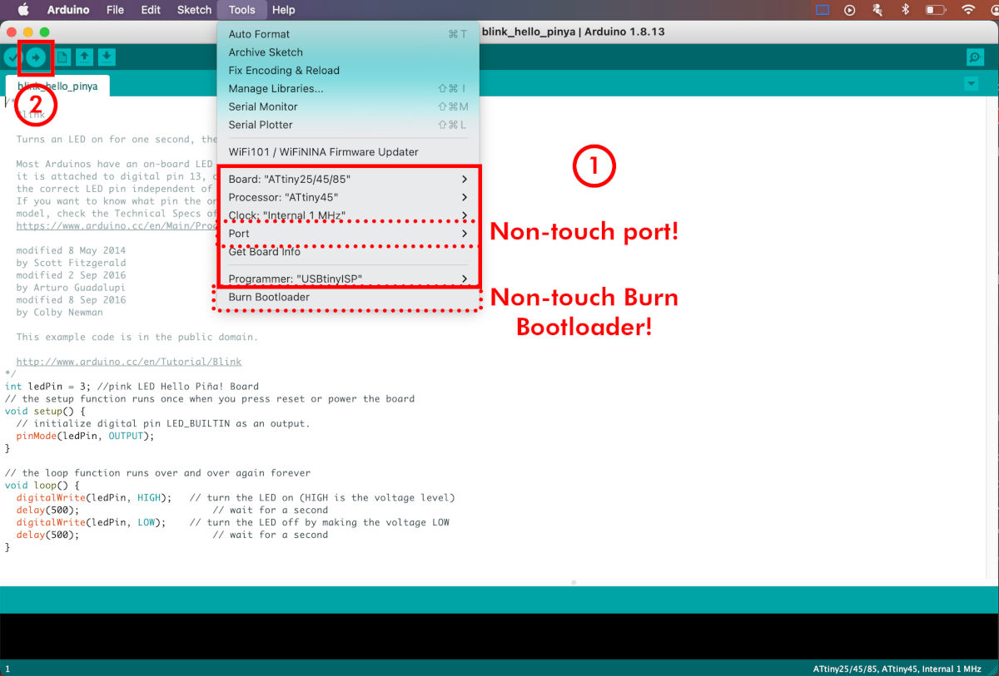Click the Save sketch down-arrow icon
This screenshot has height=676, width=999.
coord(107,57)
